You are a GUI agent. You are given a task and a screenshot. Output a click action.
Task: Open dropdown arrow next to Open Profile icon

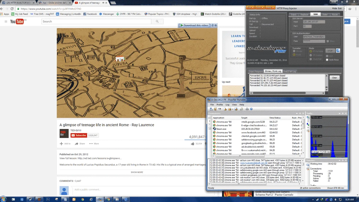[x=232, y=109]
